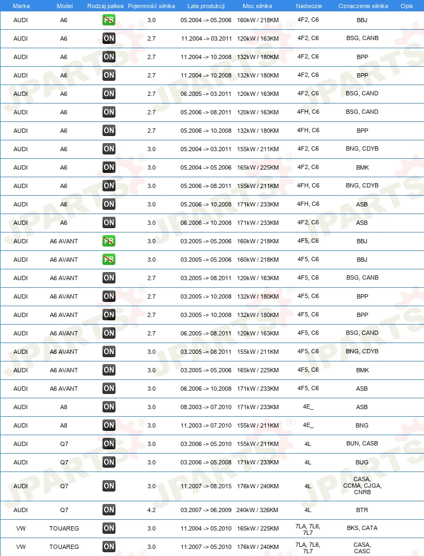Click the ON icon in the Q7 4.2 BTR row
424x556 pixels.
pyautogui.click(x=108, y=510)
